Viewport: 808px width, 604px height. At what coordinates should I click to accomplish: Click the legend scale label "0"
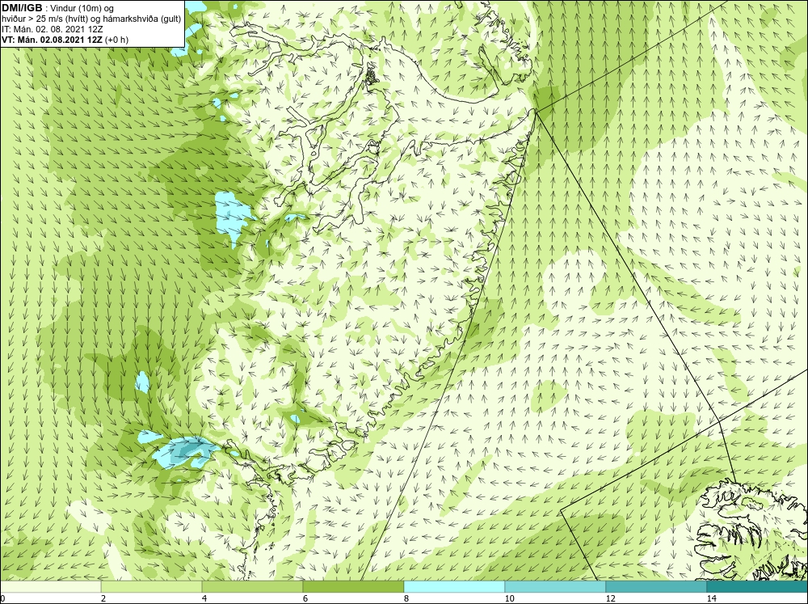2,598
